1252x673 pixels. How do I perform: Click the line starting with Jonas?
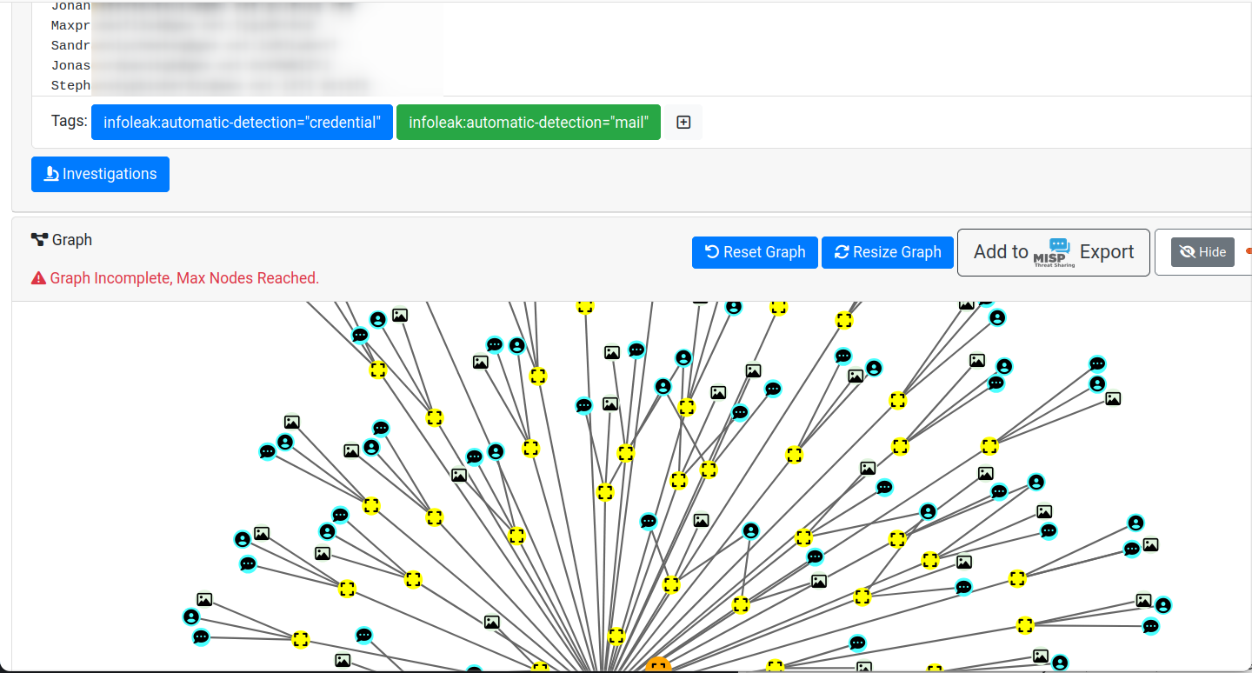71,65
